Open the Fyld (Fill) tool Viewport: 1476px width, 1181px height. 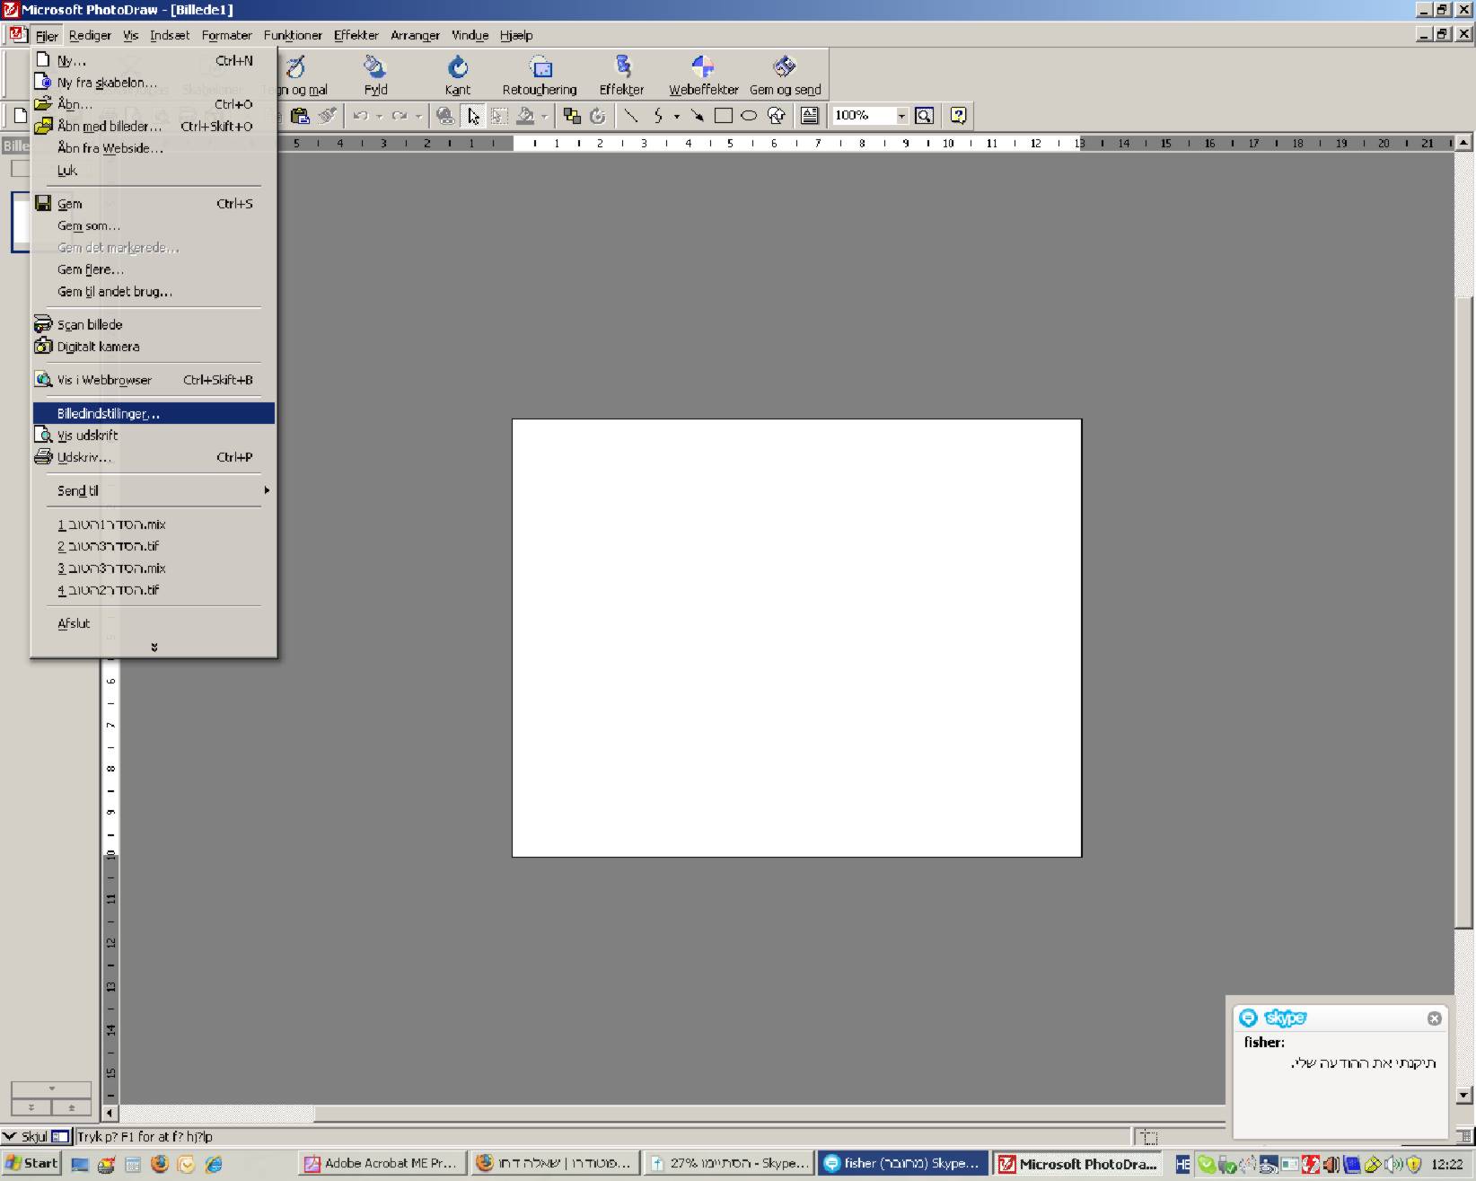(375, 75)
